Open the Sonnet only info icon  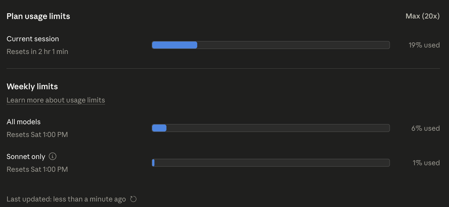53,156
